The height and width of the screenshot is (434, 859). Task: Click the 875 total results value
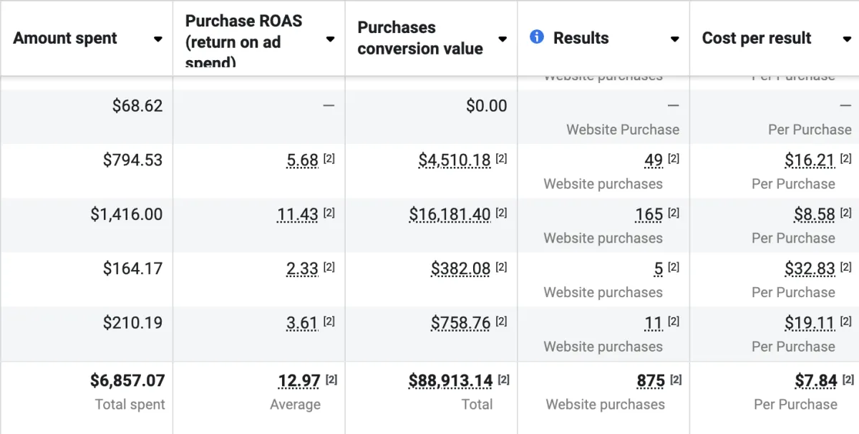pos(651,381)
